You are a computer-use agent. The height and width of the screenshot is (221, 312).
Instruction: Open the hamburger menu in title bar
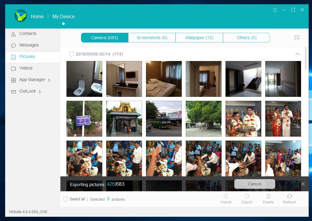[275, 10]
